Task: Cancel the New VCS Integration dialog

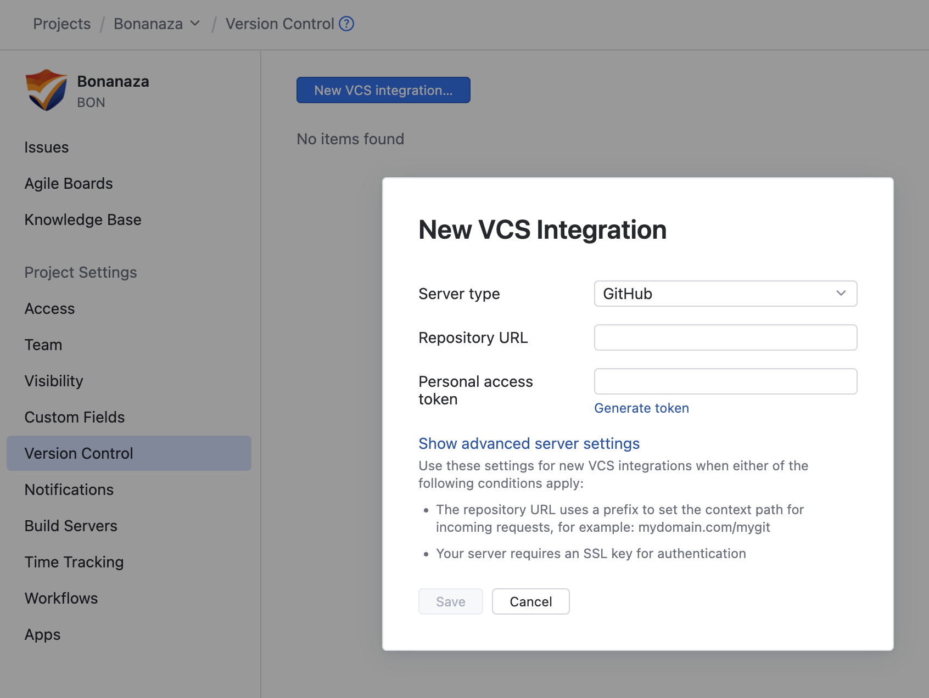Action: (530, 601)
